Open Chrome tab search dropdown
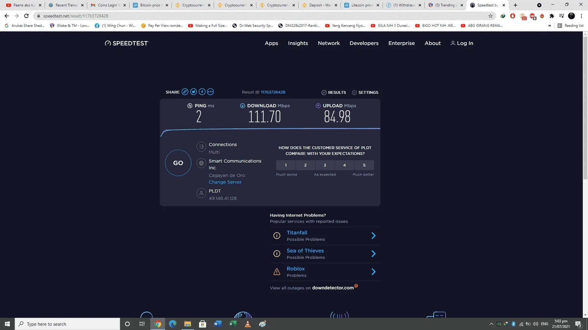Viewport: 588px width, 330px height. click(539, 5)
